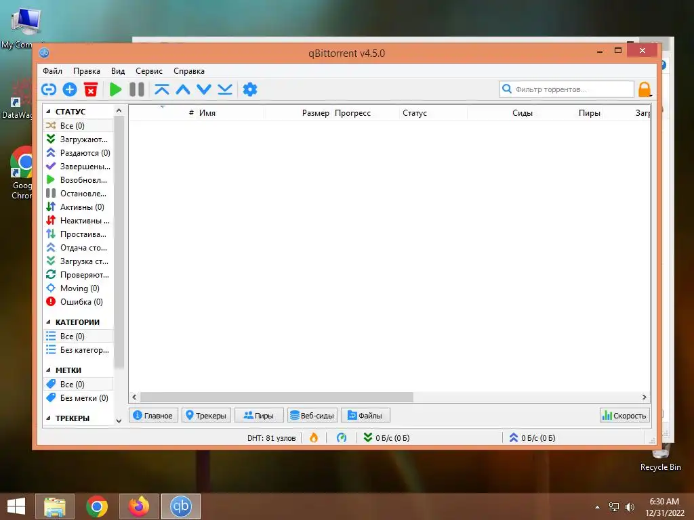Select the Отдача стоит filter
This screenshot has width=694, height=520.
(x=79, y=248)
